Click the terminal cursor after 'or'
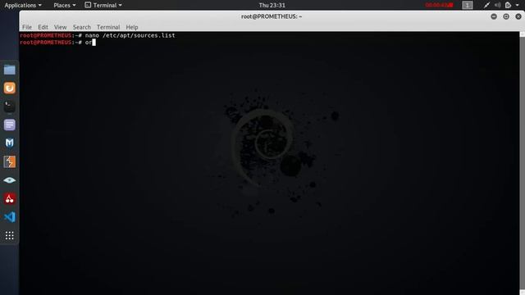 (x=94, y=42)
